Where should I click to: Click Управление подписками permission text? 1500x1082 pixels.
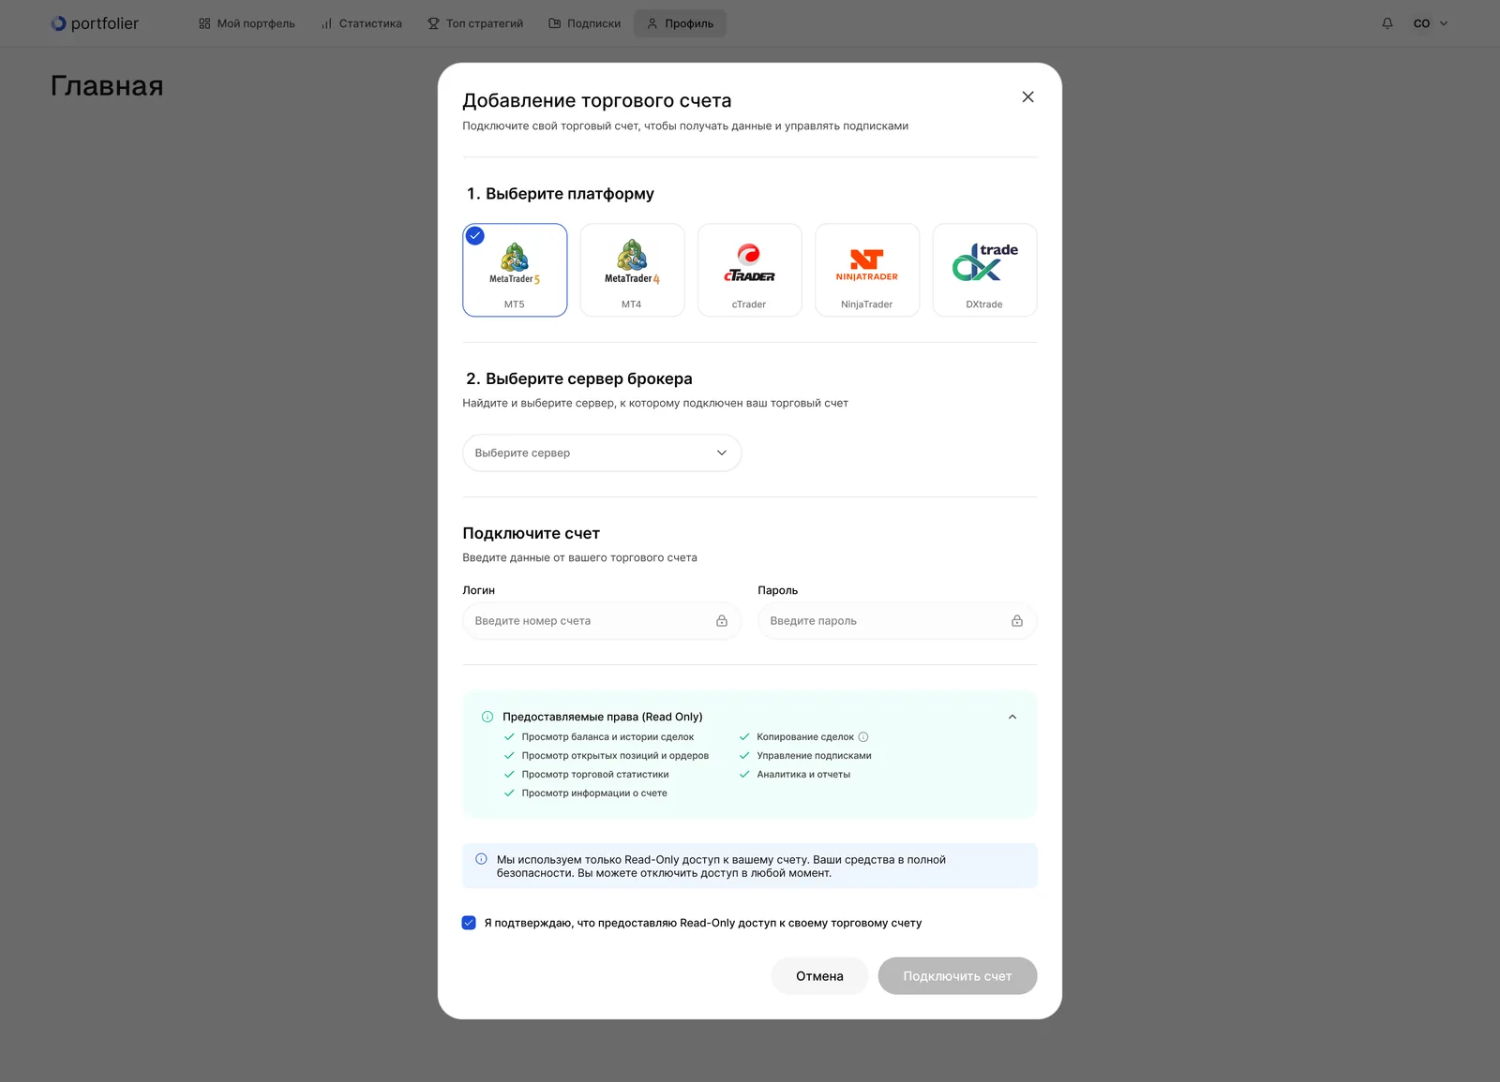[814, 756]
